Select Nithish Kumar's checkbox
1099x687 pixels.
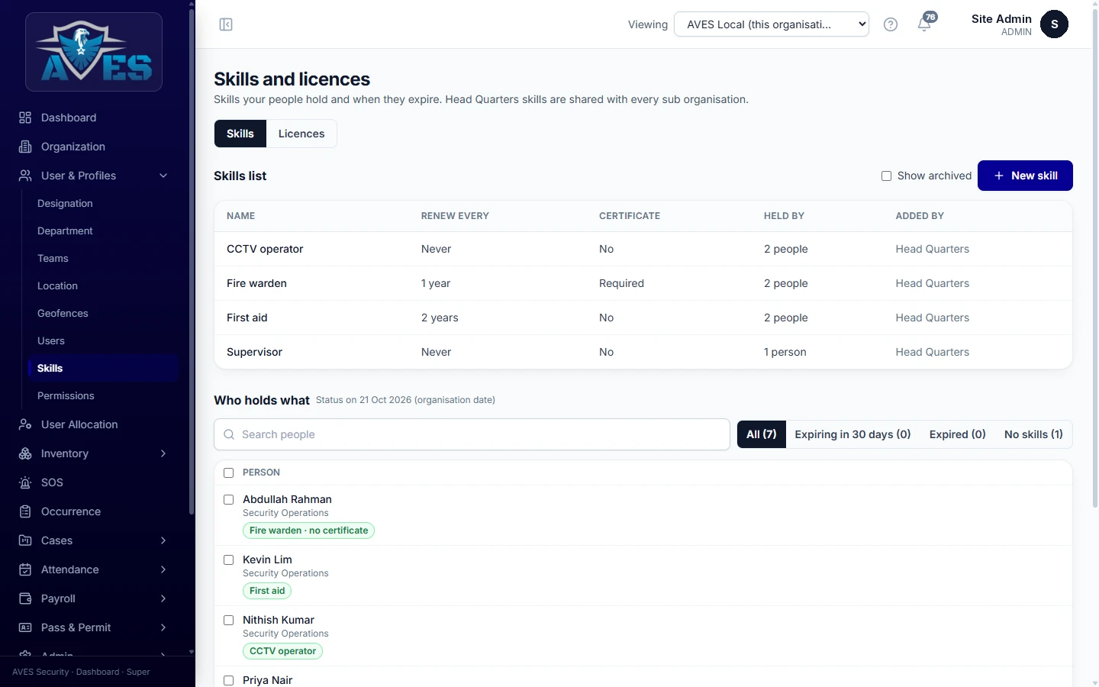pos(228,620)
